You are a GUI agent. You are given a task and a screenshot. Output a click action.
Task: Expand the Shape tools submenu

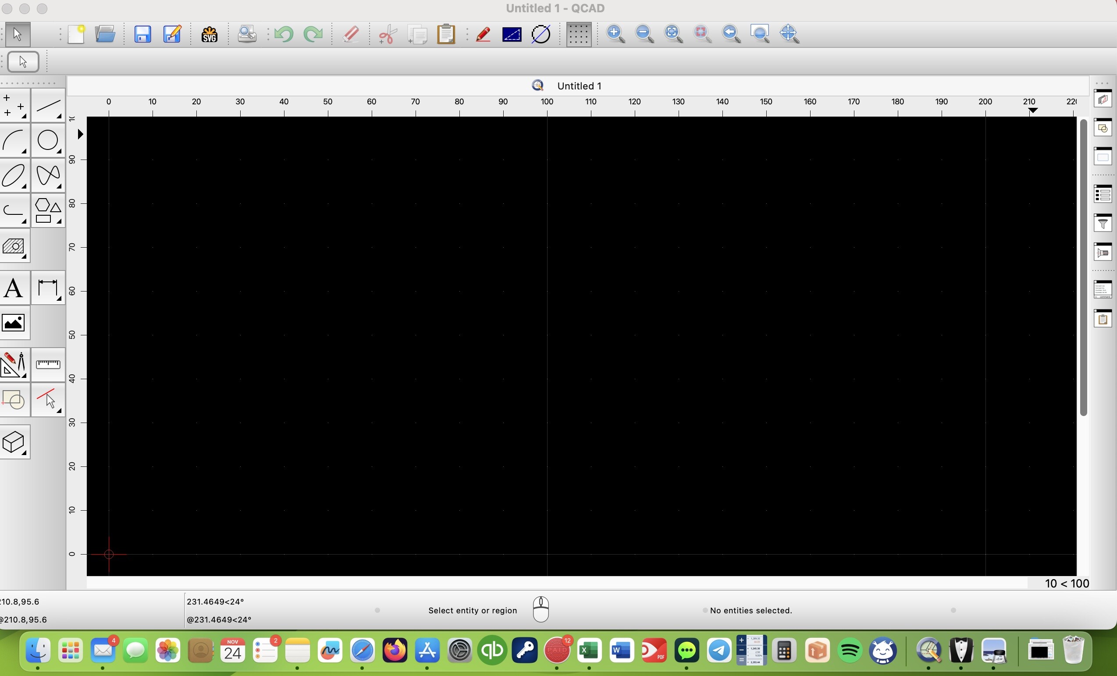(x=48, y=211)
